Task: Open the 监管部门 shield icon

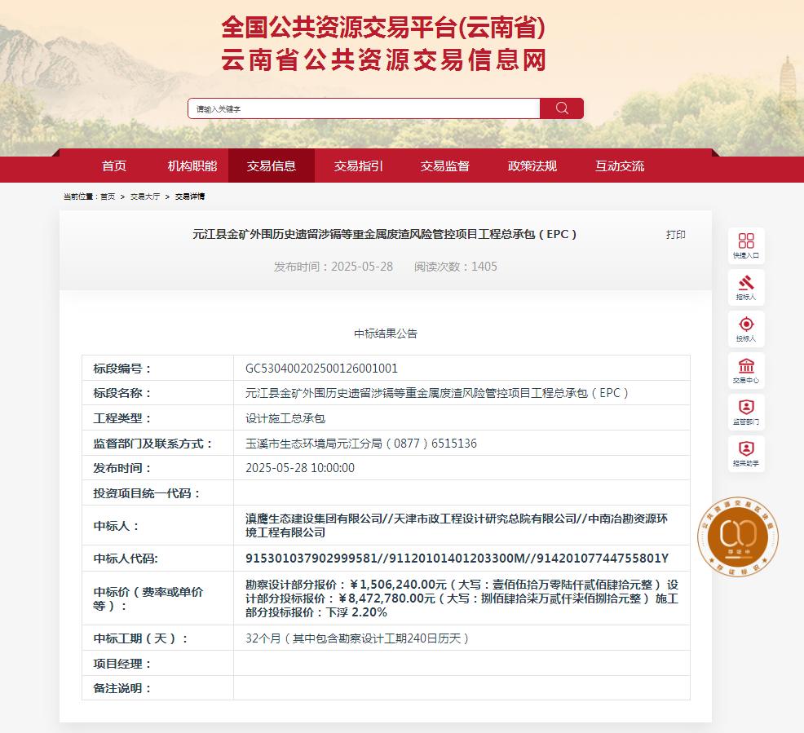Action: tap(745, 412)
